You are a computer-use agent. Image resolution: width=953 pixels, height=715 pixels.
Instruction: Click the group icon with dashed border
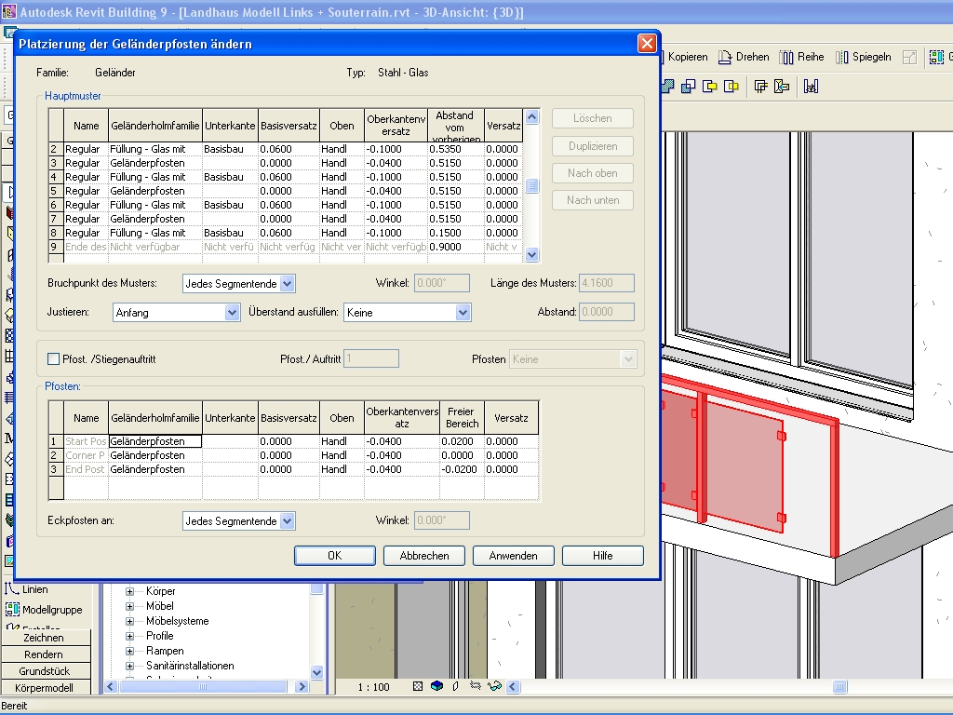[x=936, y=57]
